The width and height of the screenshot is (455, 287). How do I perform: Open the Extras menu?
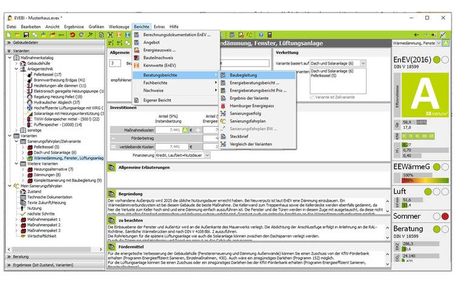click(x=159, y=27)
